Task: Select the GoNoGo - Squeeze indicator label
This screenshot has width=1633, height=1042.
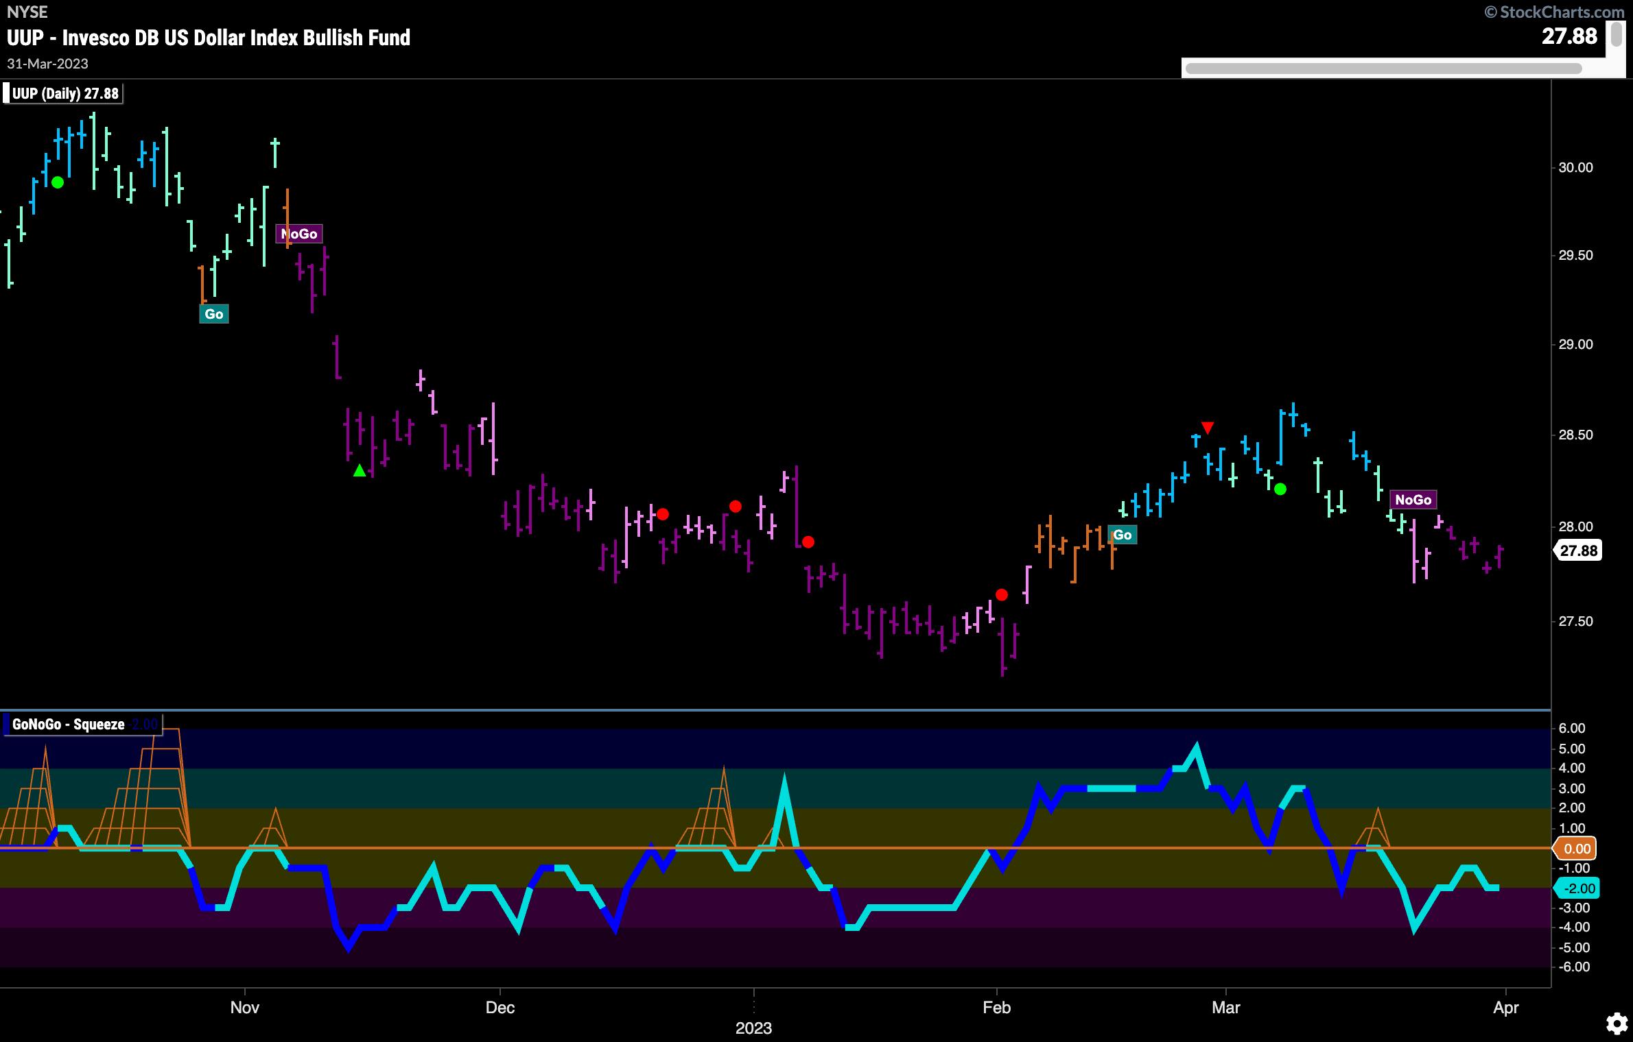Action: pyautogui.click(x=68, y=725)
